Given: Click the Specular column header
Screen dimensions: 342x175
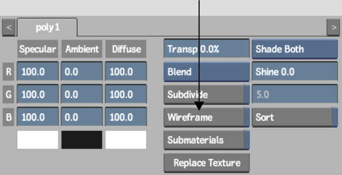Looking at the screenshot, I should 38,49.
